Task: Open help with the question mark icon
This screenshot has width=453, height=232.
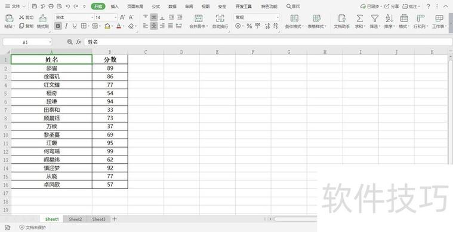Action: (428, 6)
